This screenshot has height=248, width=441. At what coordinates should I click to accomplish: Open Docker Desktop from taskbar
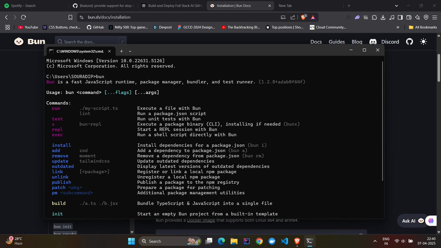[272, 241]
